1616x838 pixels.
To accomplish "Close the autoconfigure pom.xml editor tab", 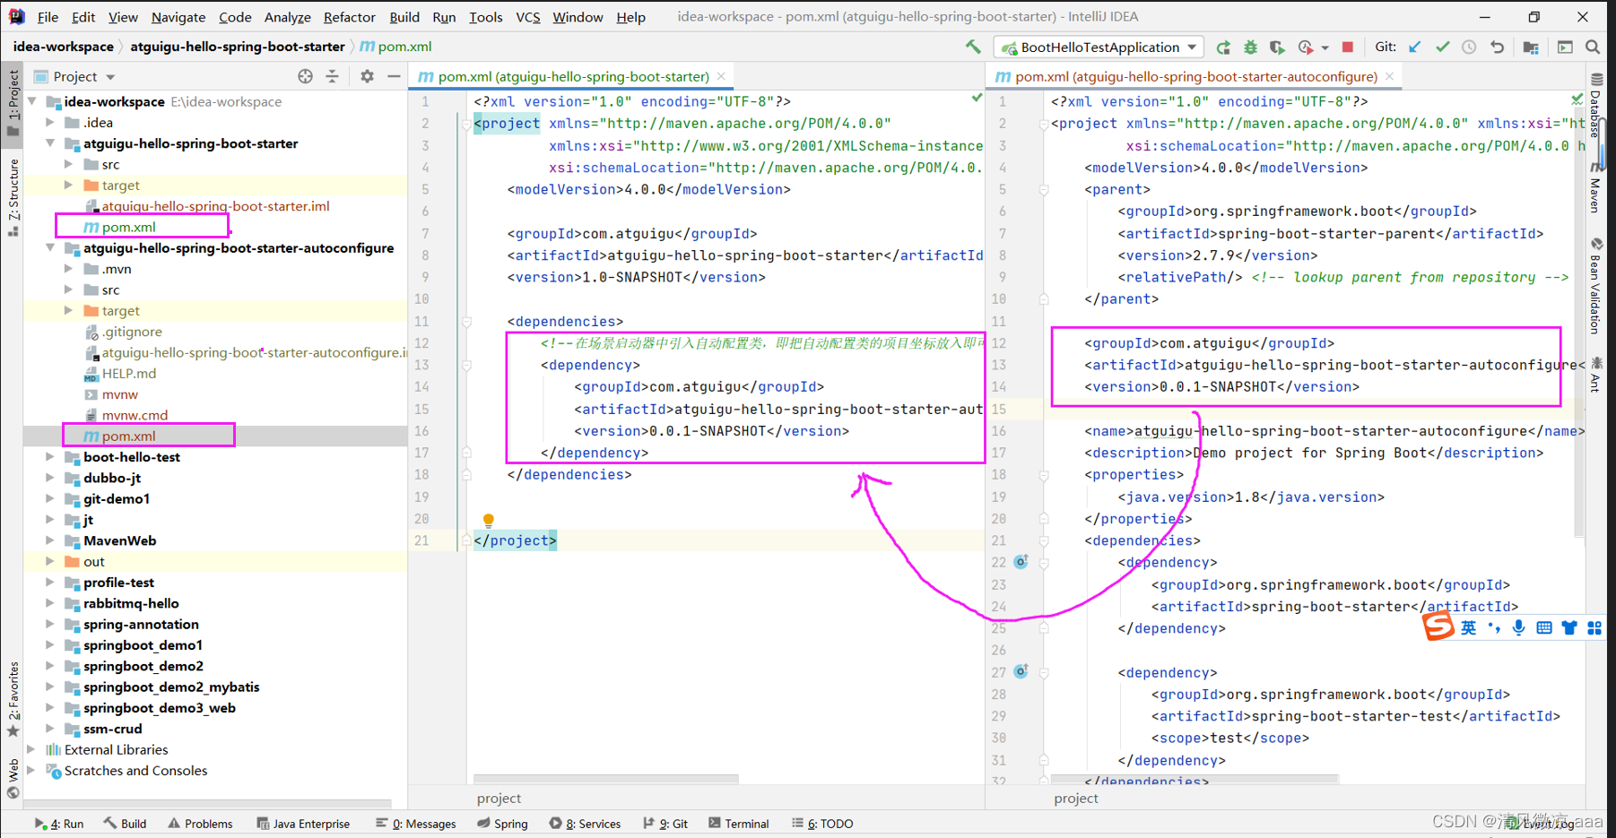I will pyautogui.click(x=1389, y=76).
